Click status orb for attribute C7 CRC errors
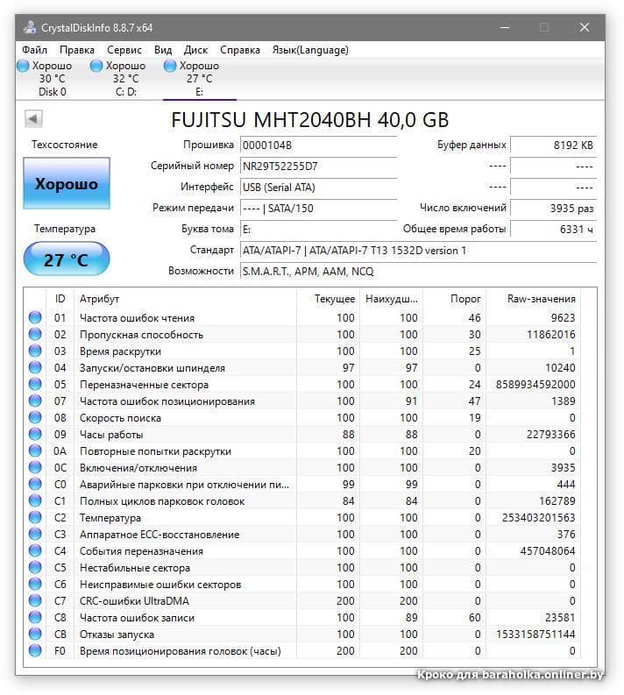 pos(35,600)
